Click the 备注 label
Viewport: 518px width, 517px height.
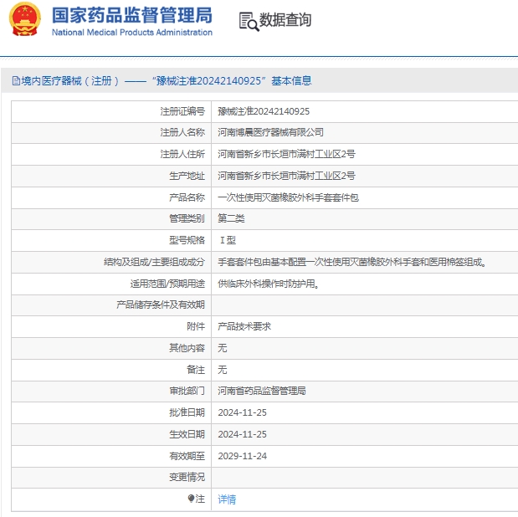[196, 369]
